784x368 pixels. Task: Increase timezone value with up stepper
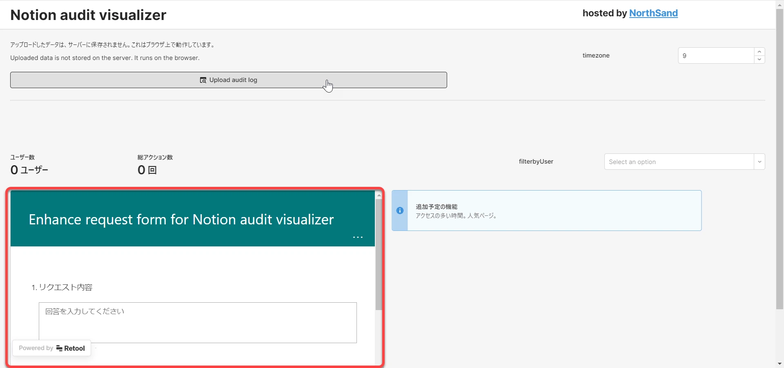pos(759,51)
